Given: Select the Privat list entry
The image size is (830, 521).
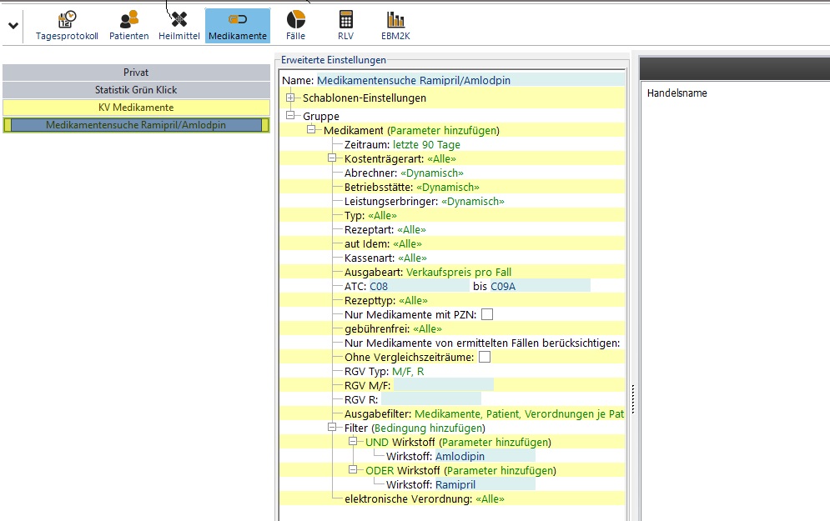Looking at the screenshot, I should click(136, 73).
